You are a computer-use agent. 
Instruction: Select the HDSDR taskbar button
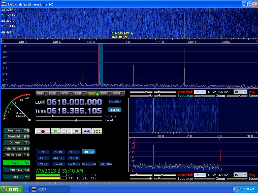(x=49, y=189)
